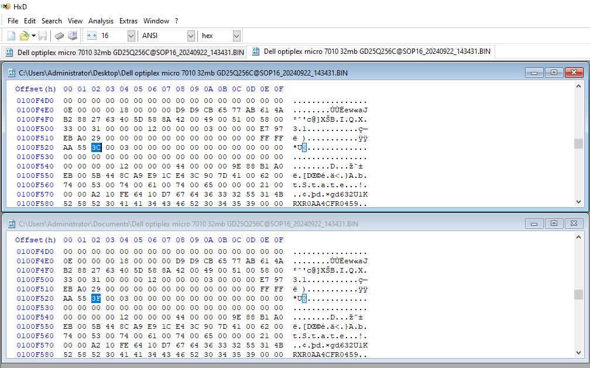Click the scrollbar thumb in top hex window
This screenshot has width=590, height=368.
click(578, 143)
